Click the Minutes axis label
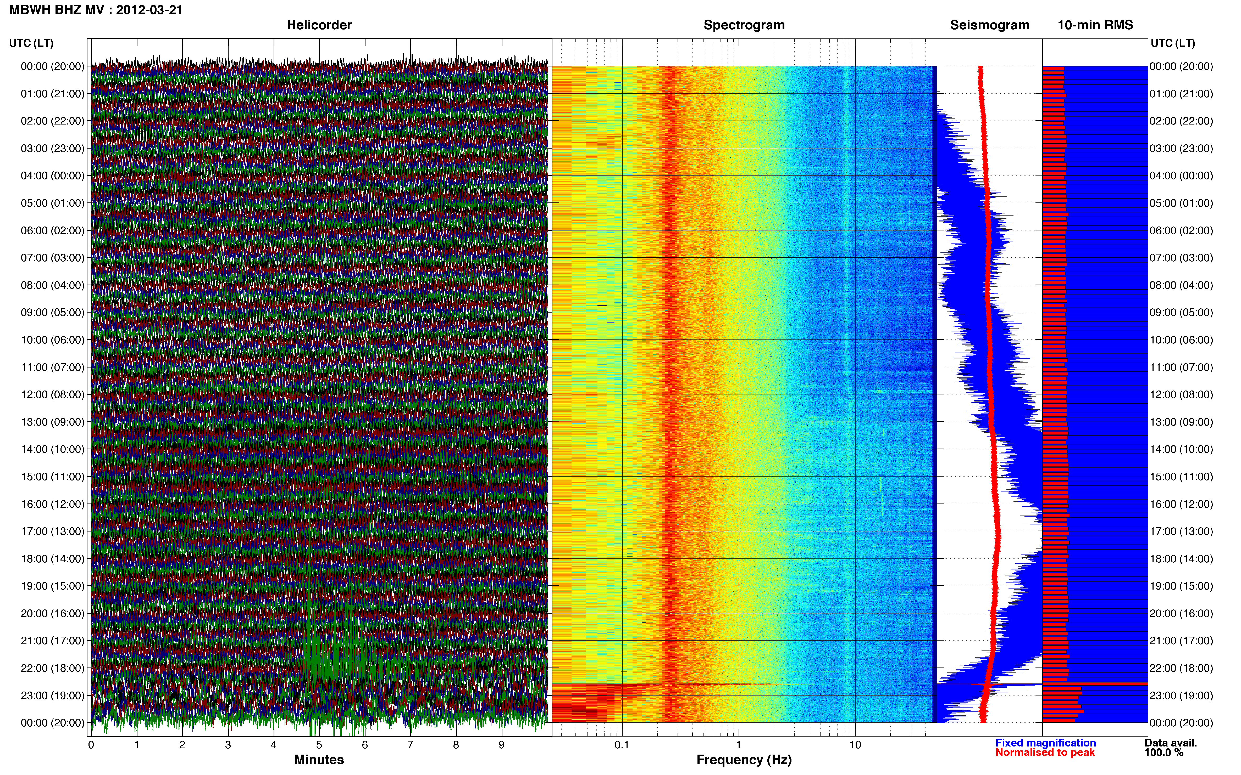 click(x=319, y=760)
